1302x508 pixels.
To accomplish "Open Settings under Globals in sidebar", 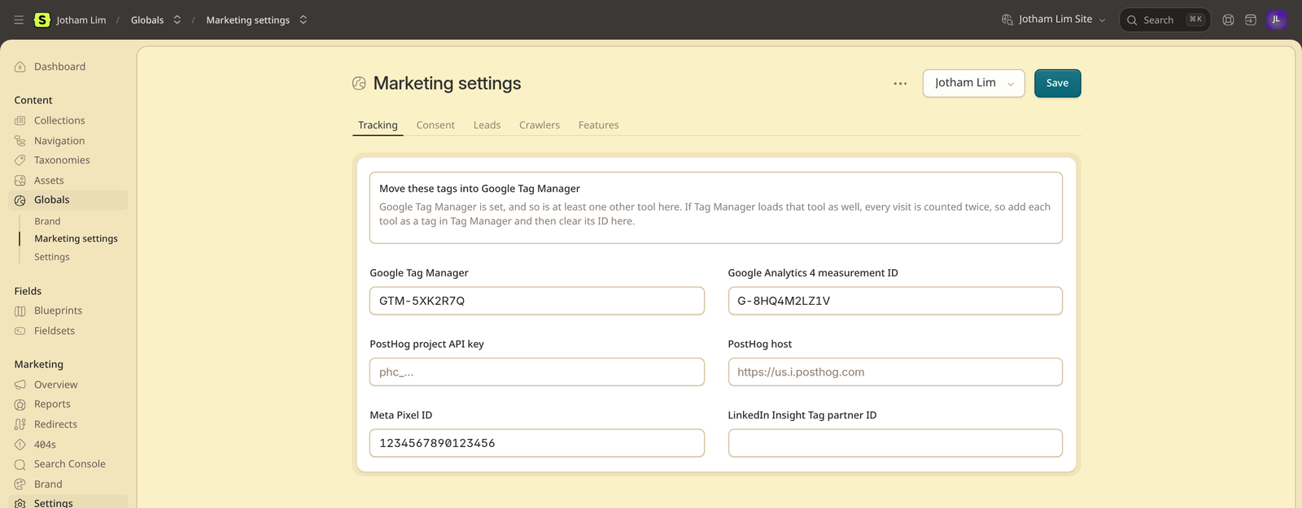I will (52, 257).
